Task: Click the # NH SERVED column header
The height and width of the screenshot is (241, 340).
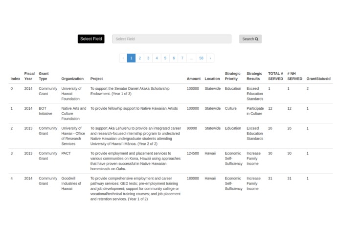Action: pyautogui.click(x=295, y=76)
